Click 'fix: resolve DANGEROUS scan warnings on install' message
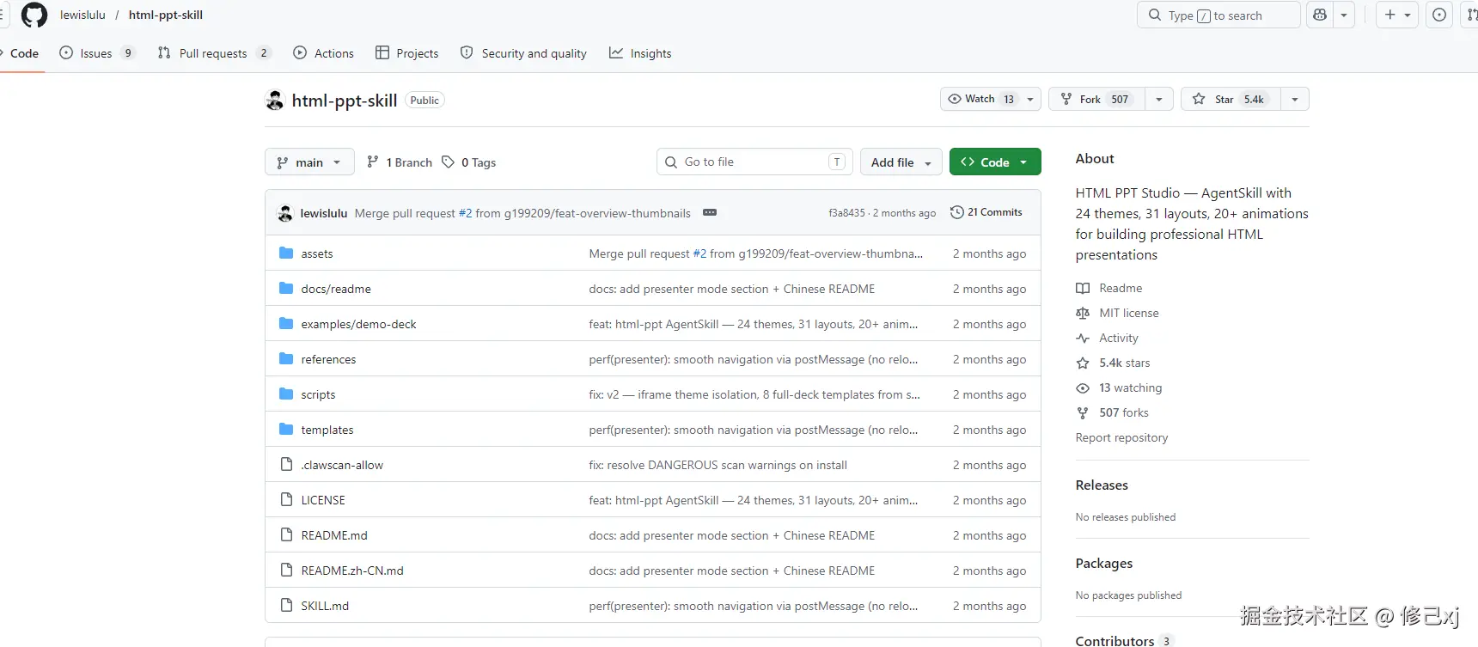 (718, 465)
